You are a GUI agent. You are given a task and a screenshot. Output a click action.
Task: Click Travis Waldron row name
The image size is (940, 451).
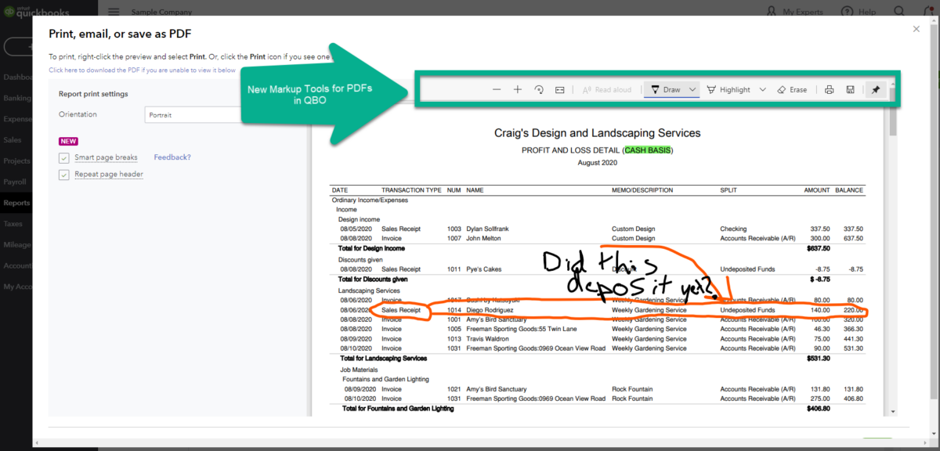(x=489, y=339)
